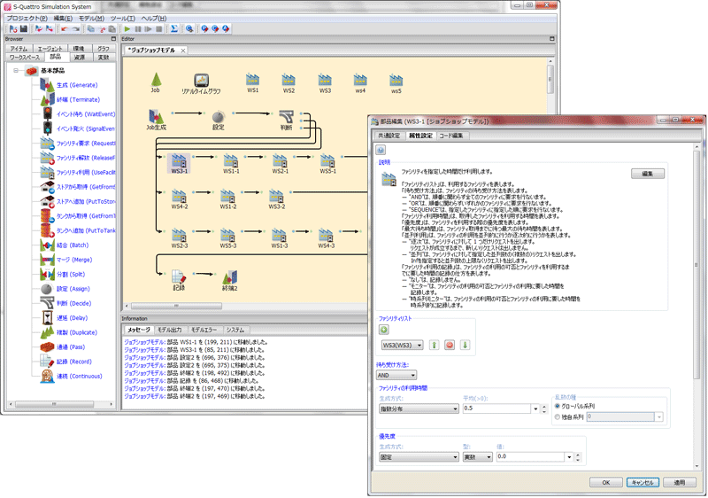Viewport: 708px width, 498px height.
Task: Click the Save floppy disk toolbar icon
Action: tap(23, 29)
